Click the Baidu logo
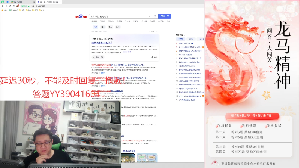 (81, 16)
